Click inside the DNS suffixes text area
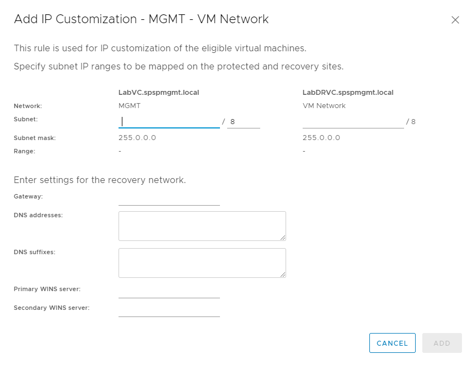 [x=202, y=262]
